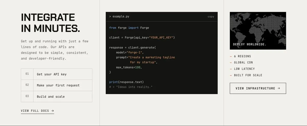Image resolution: width=307 pixels, height=126 pixels.
Task: Click the DEPLOY WORLDWIDE. caption
Action: [x=250, y=44]
